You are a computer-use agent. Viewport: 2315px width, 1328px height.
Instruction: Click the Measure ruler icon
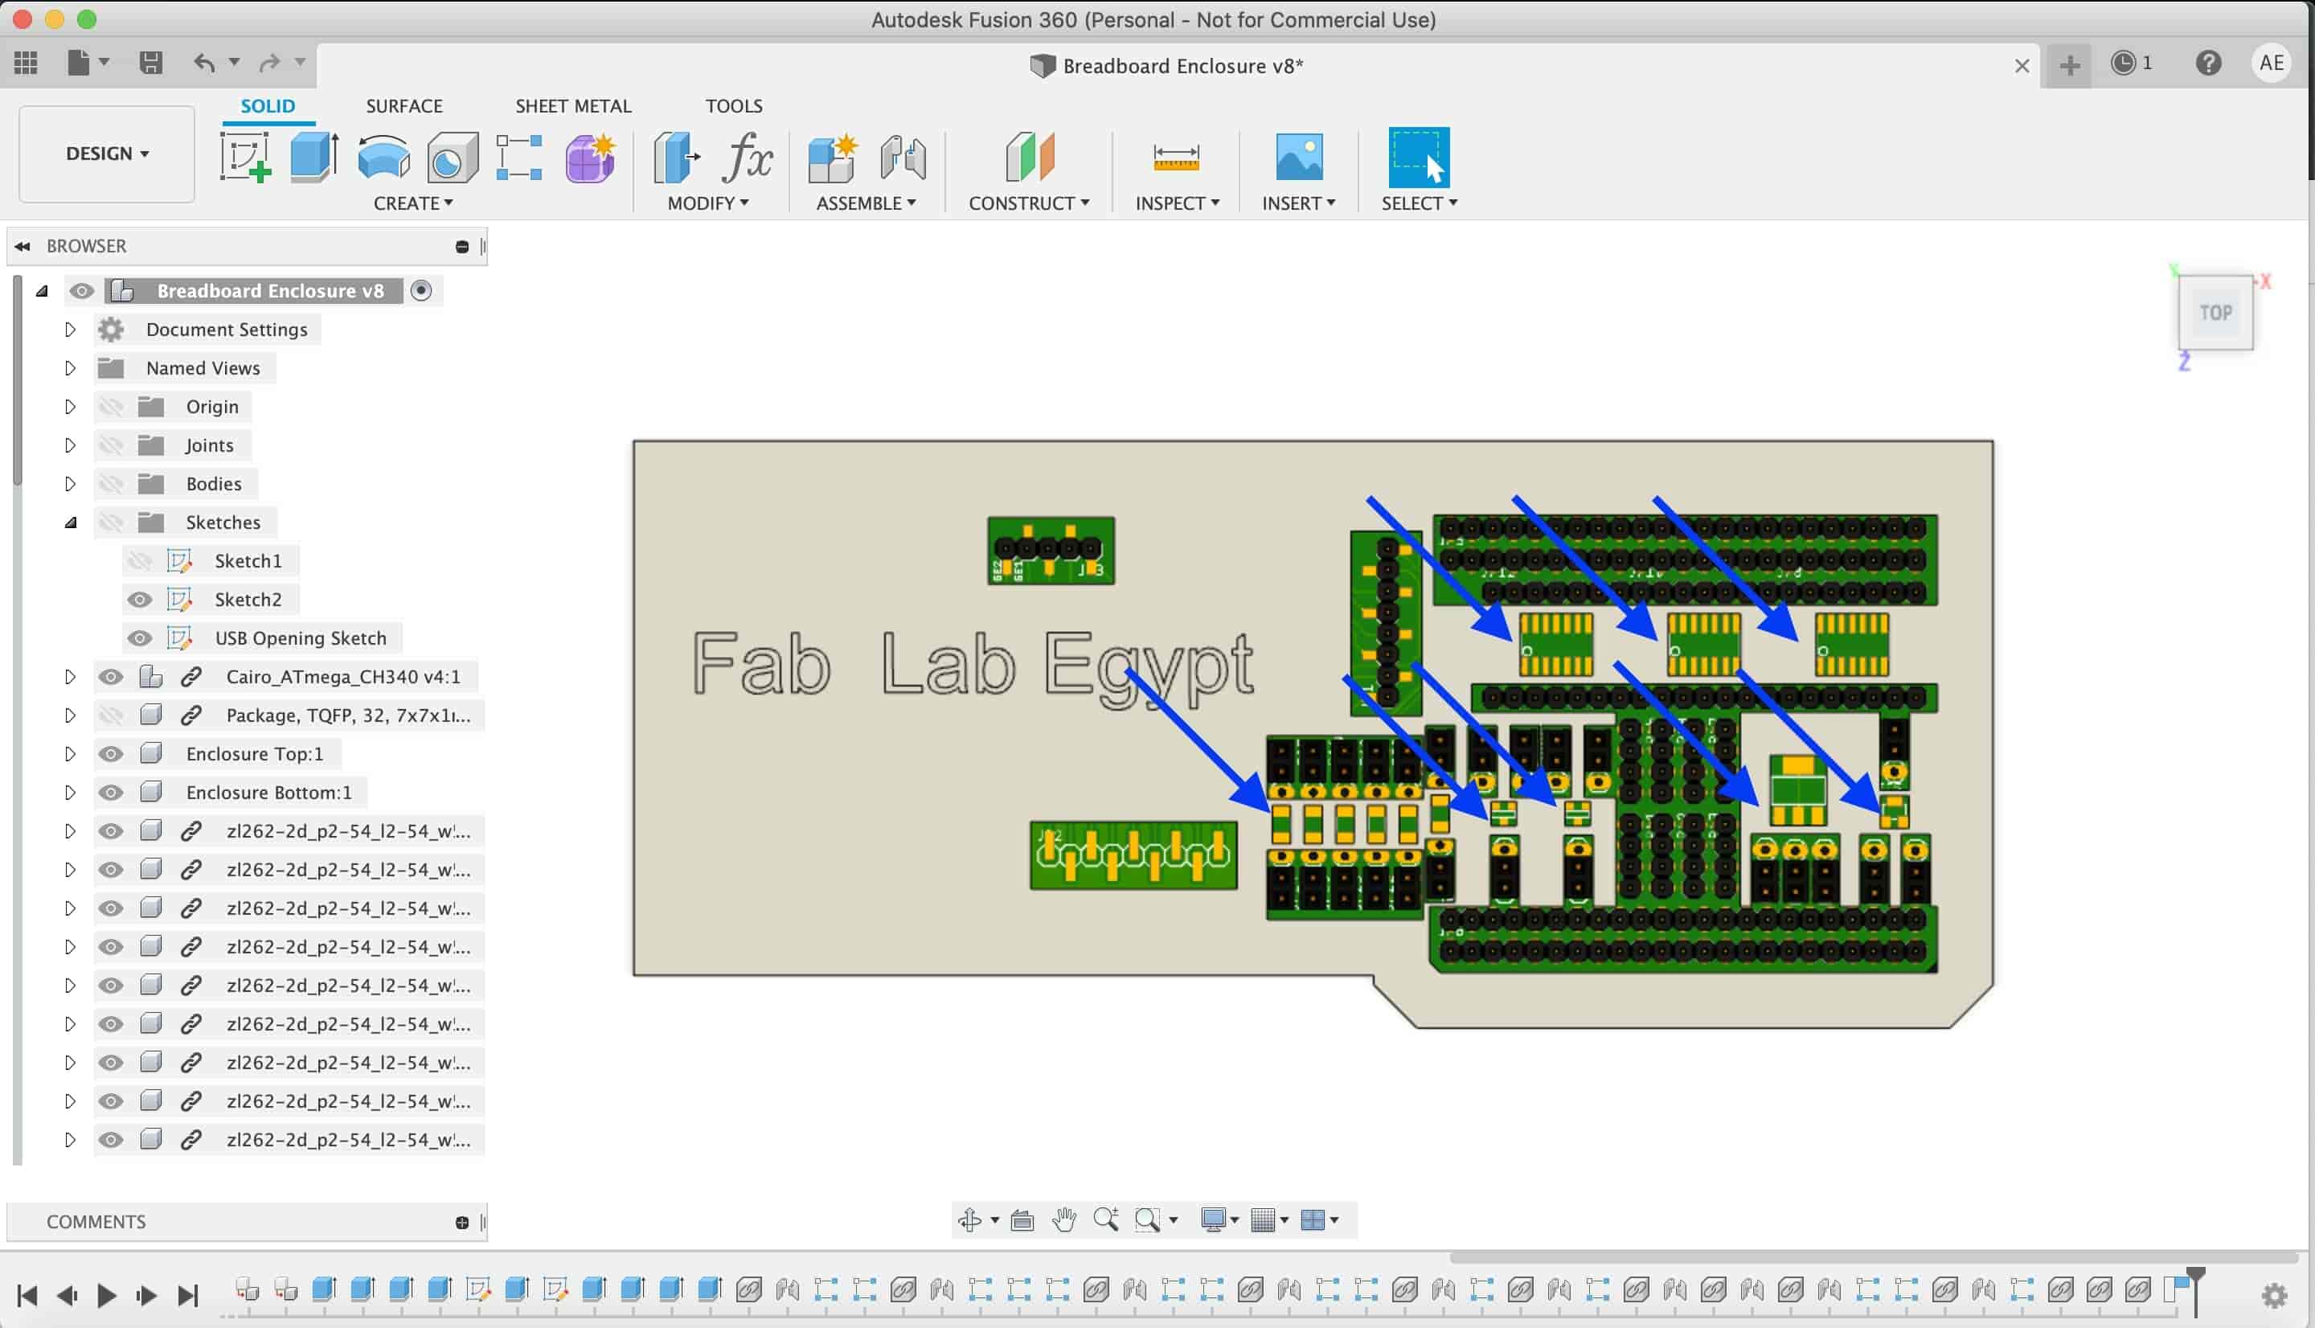(1175, 157)
